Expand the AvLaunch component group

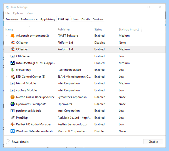6,36
